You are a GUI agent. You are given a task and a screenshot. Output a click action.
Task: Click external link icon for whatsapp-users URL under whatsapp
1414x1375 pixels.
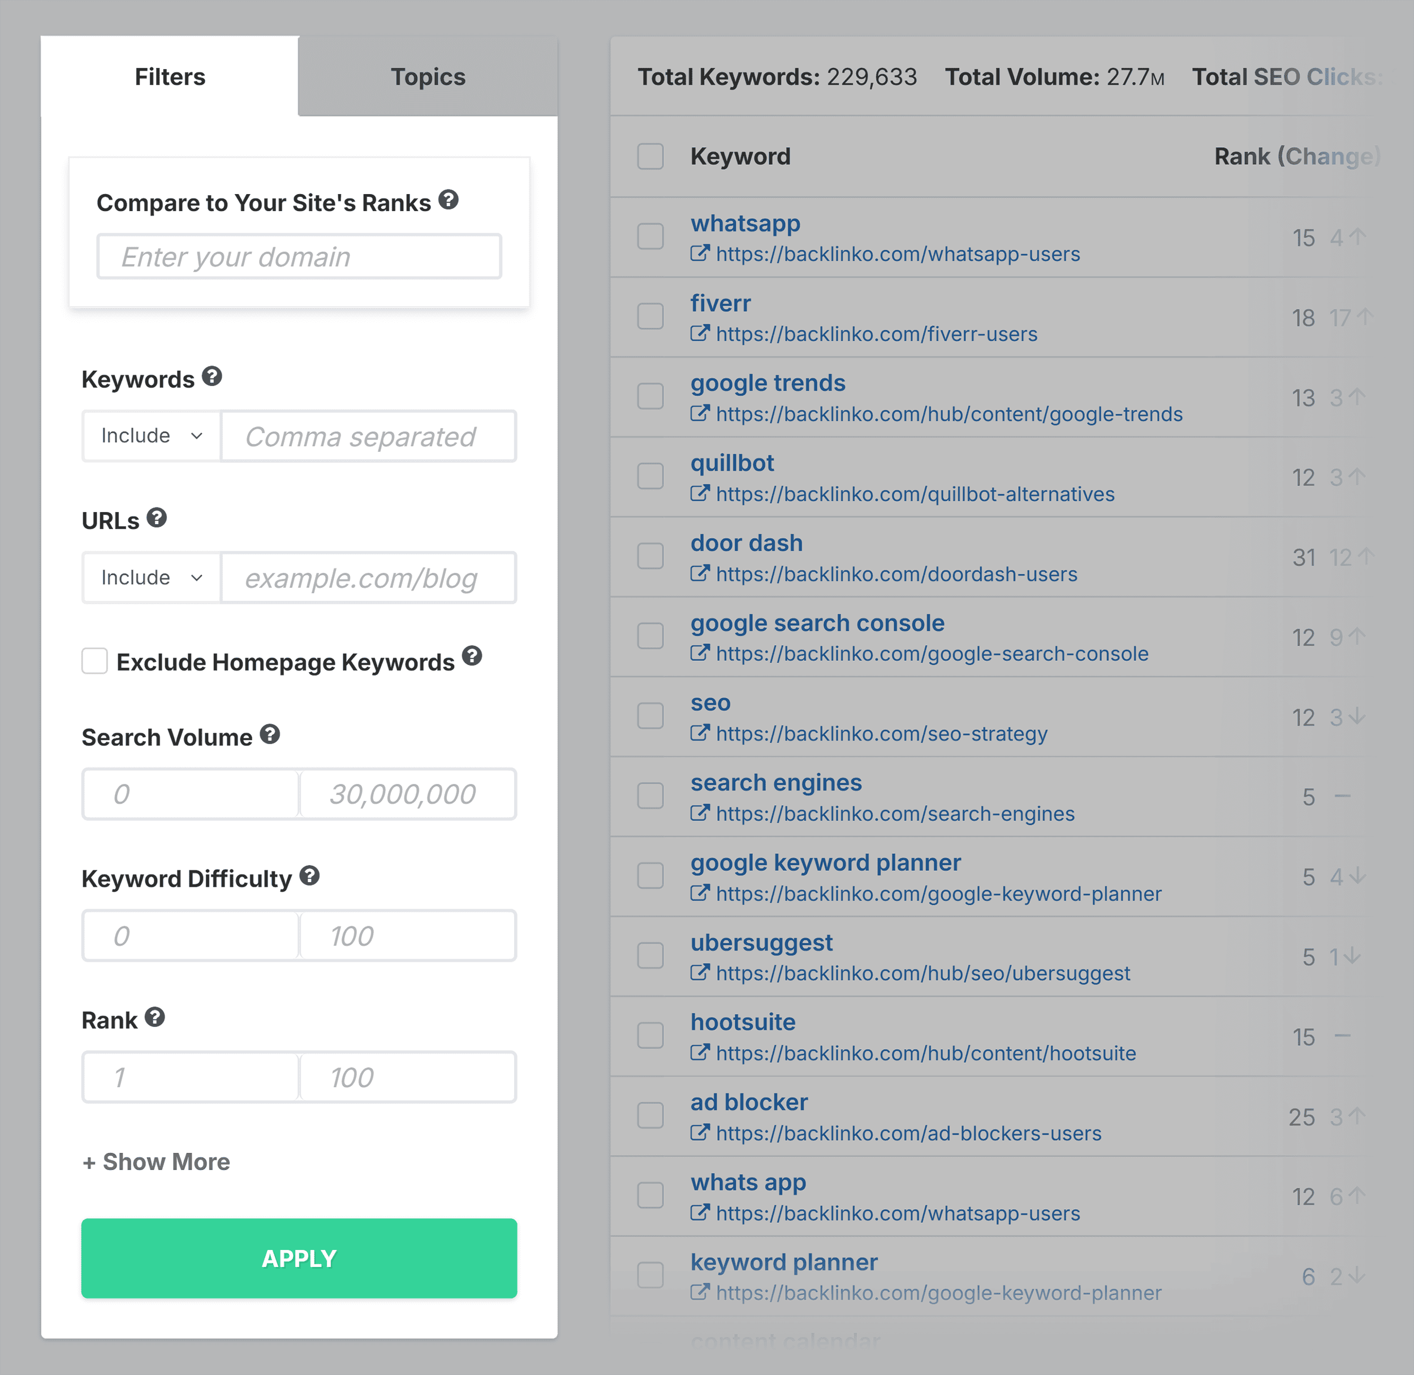coord(700,253)
